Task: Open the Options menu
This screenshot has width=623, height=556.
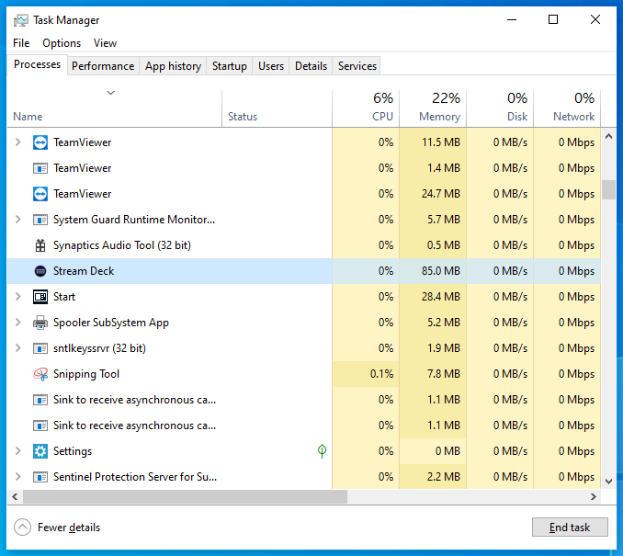Action: 62,43
